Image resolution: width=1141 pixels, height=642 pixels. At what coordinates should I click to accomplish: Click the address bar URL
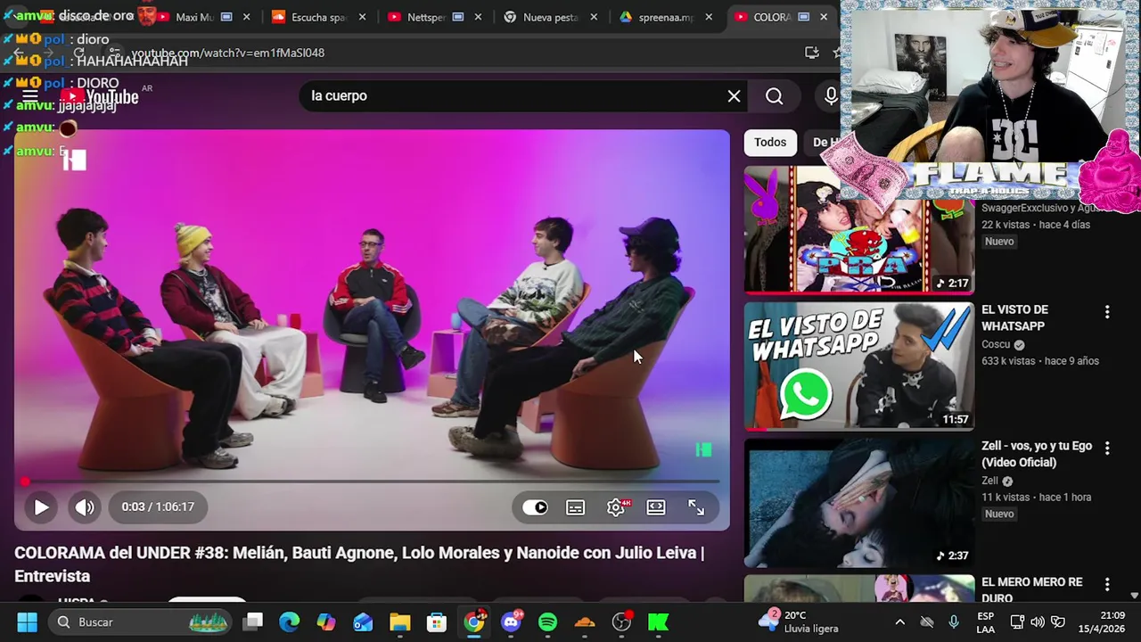[228, 53]
